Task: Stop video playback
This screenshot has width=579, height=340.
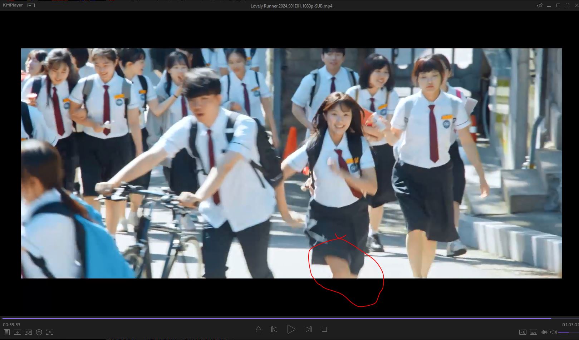Action: (324, 329)
